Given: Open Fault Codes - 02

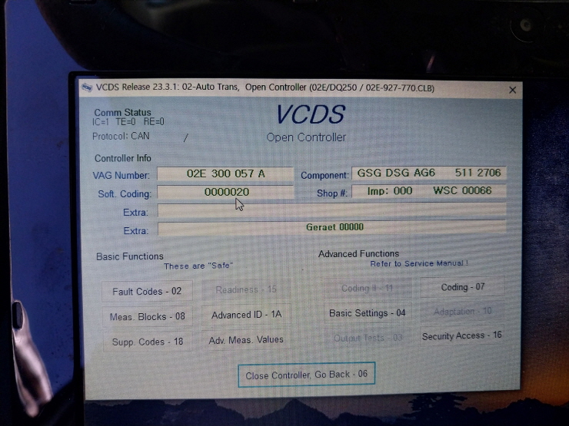Looking at the screenshot, I should point(147,291).
